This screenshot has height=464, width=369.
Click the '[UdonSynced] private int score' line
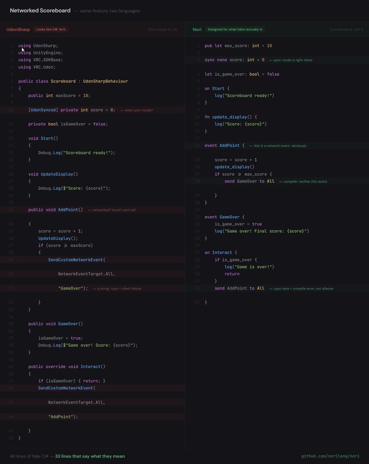tap(72, 110)
